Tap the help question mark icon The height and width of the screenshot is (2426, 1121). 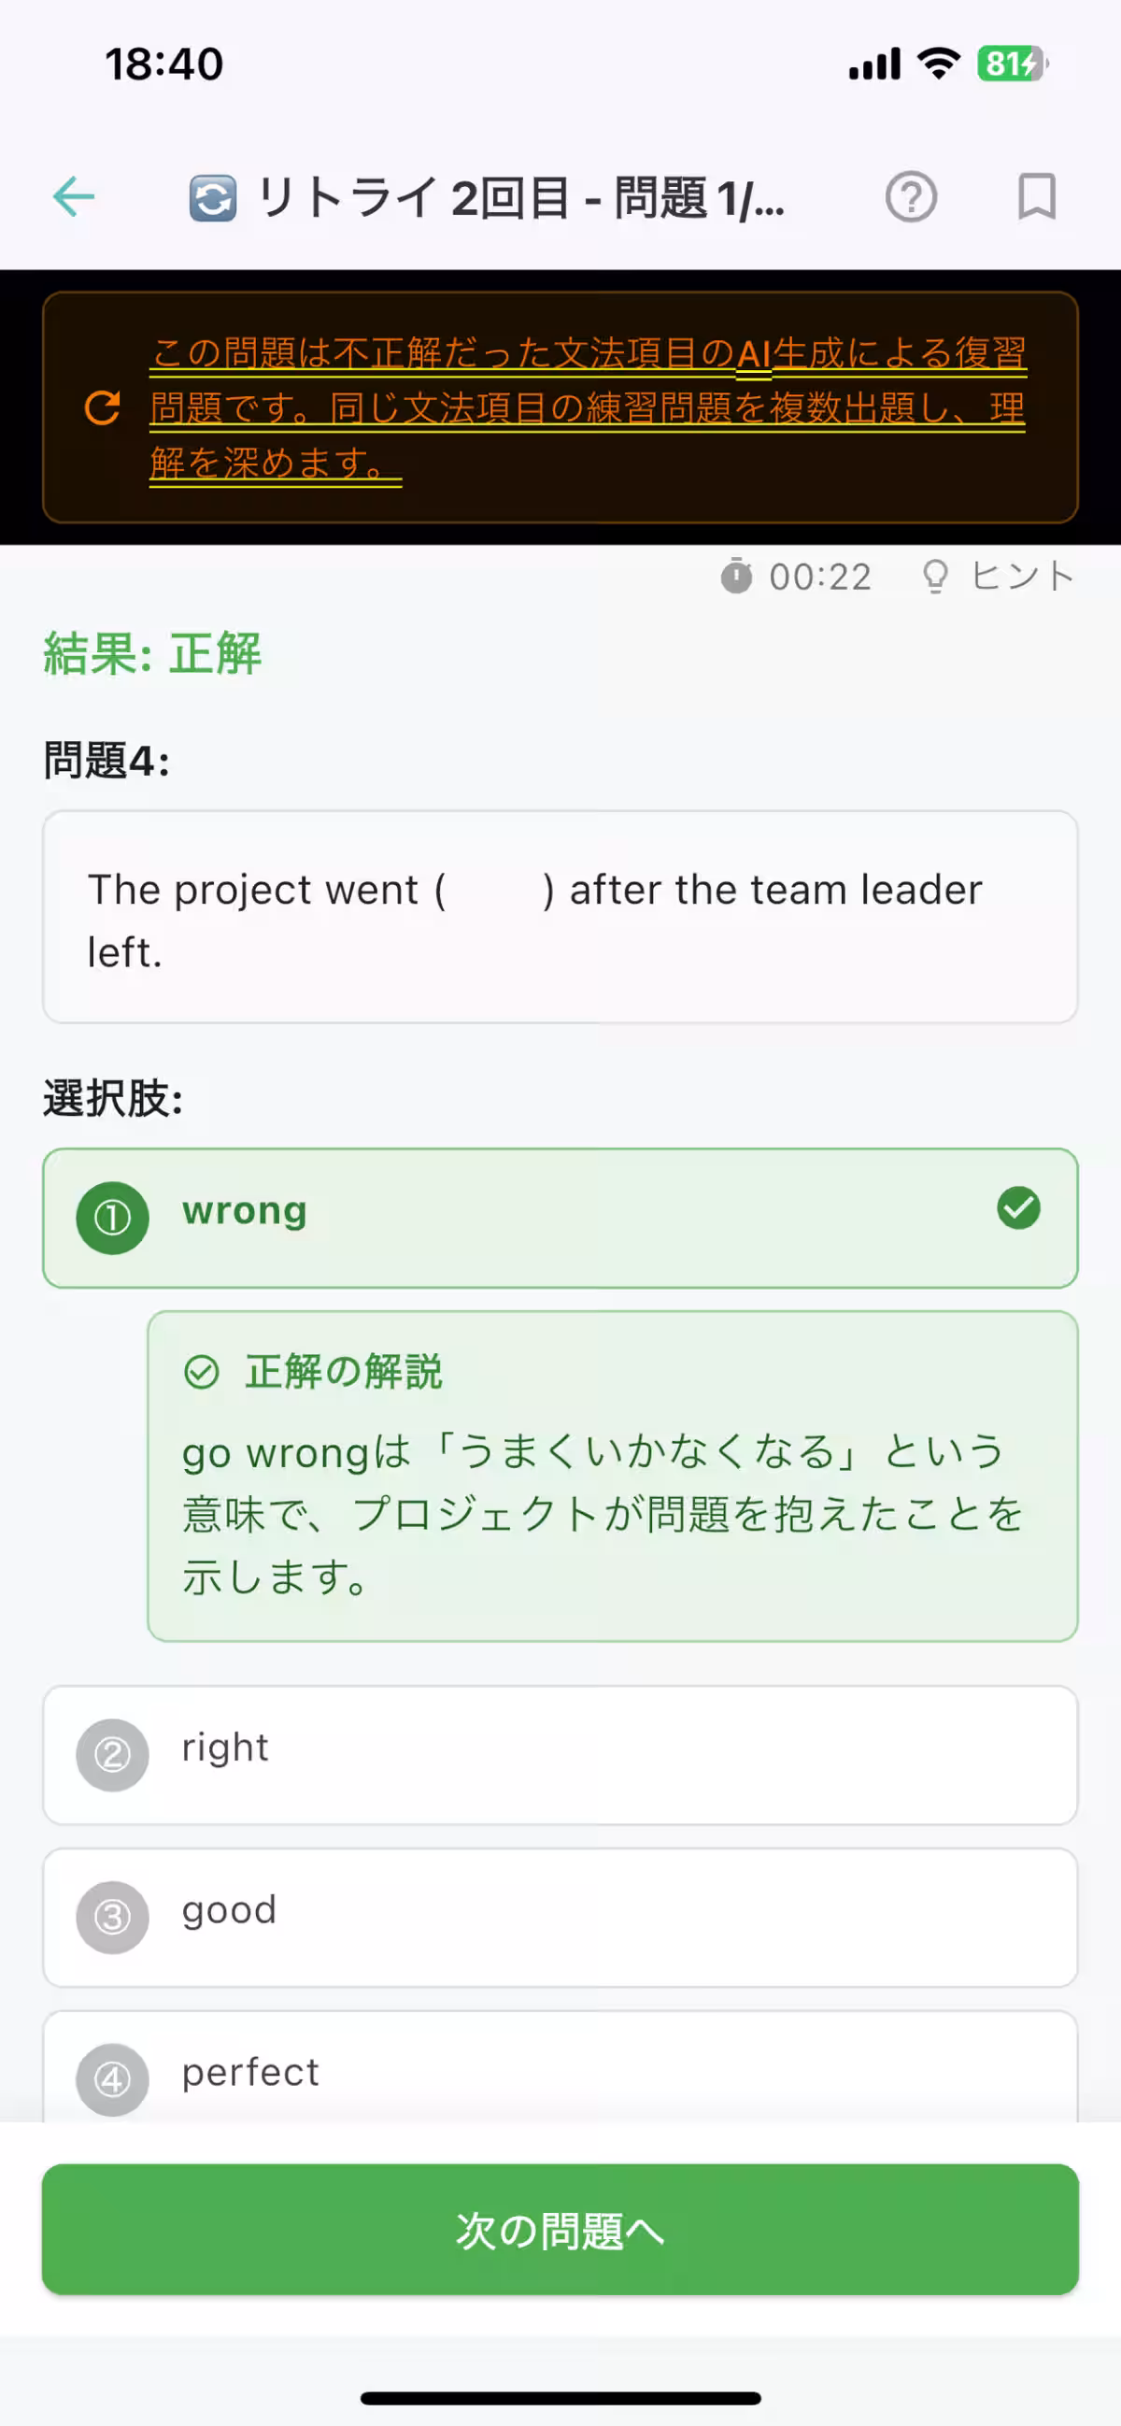click(x=910, y=197)
